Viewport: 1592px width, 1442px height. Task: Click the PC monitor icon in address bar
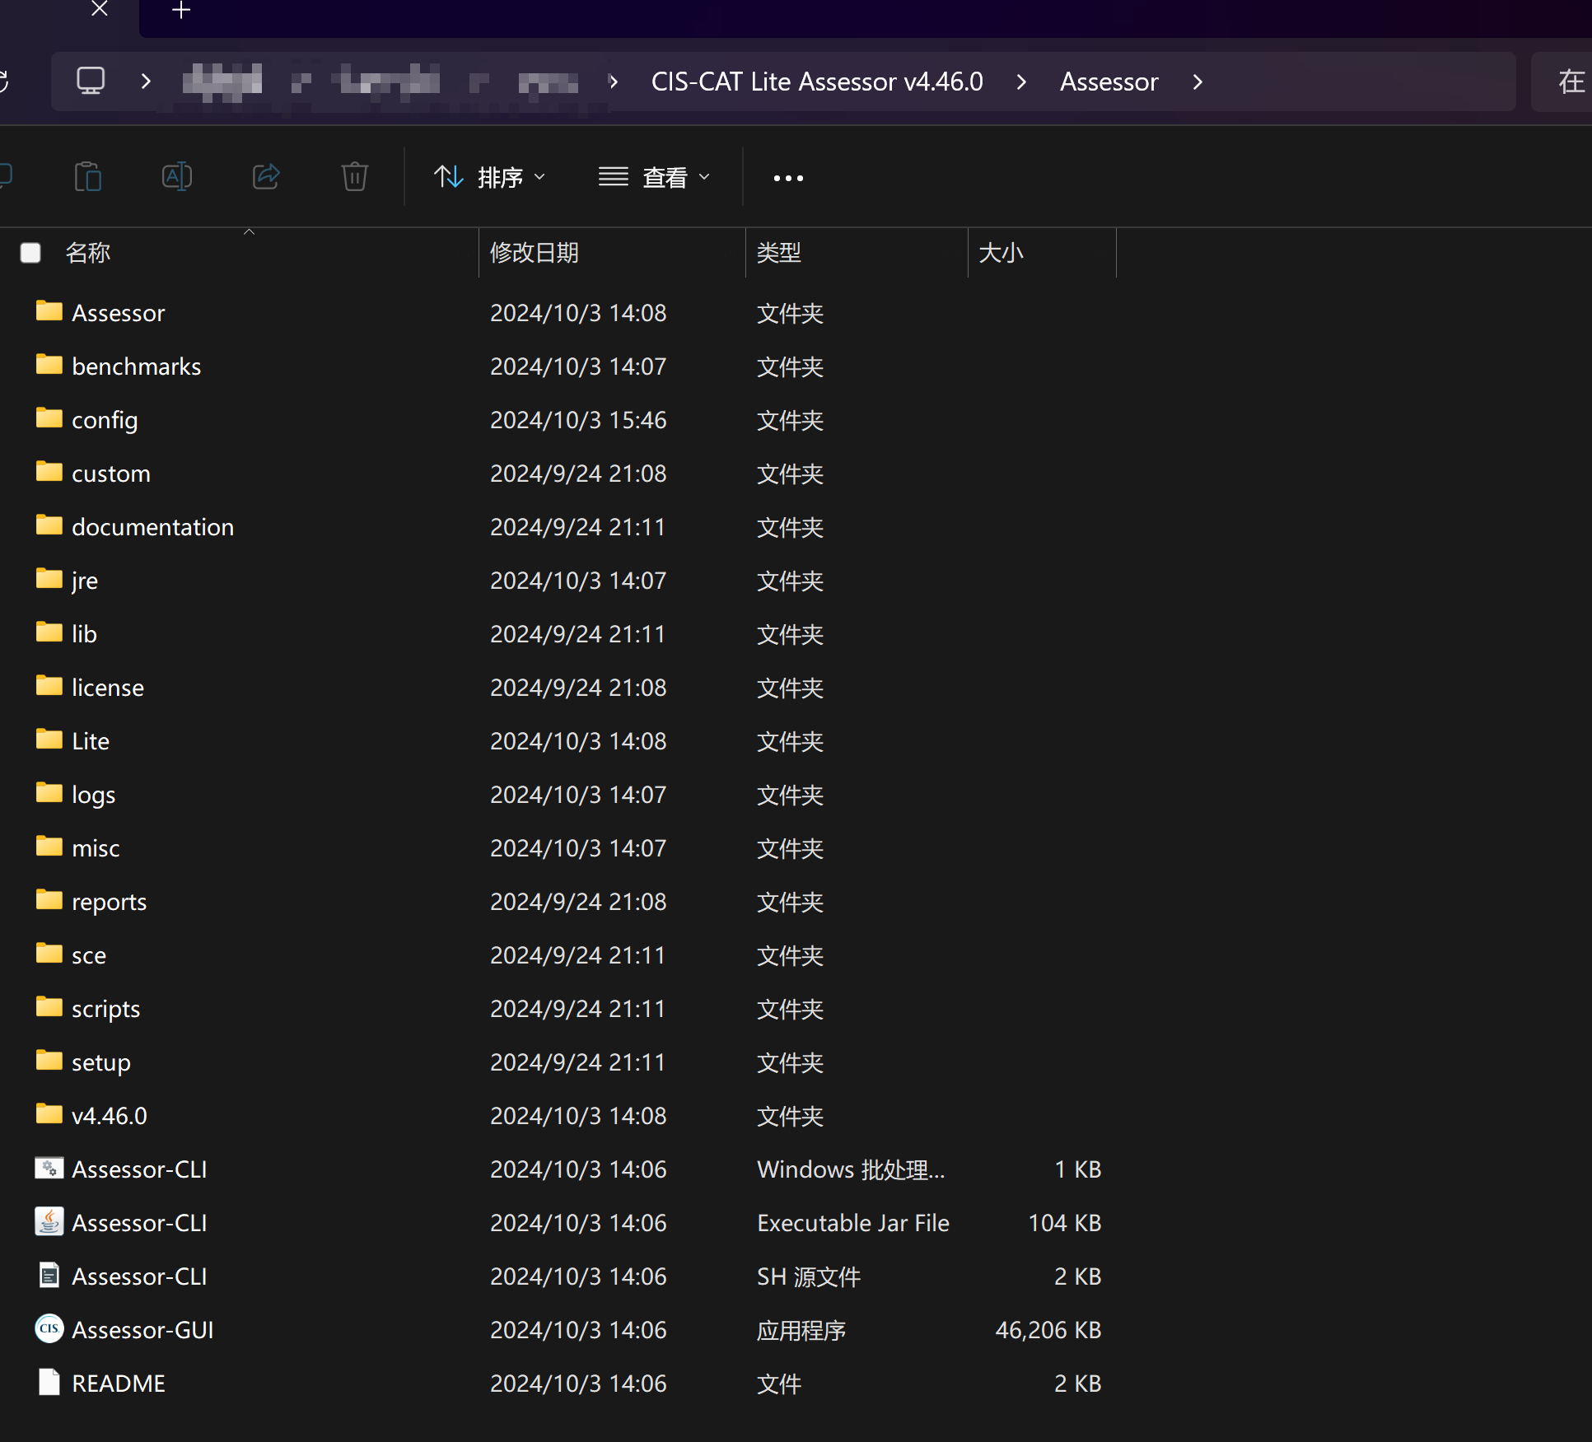point(91,82)
